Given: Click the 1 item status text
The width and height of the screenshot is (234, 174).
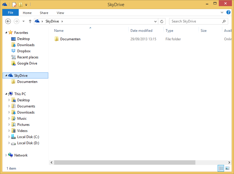Looking at the screenshot, I should [x=11, y=168].
